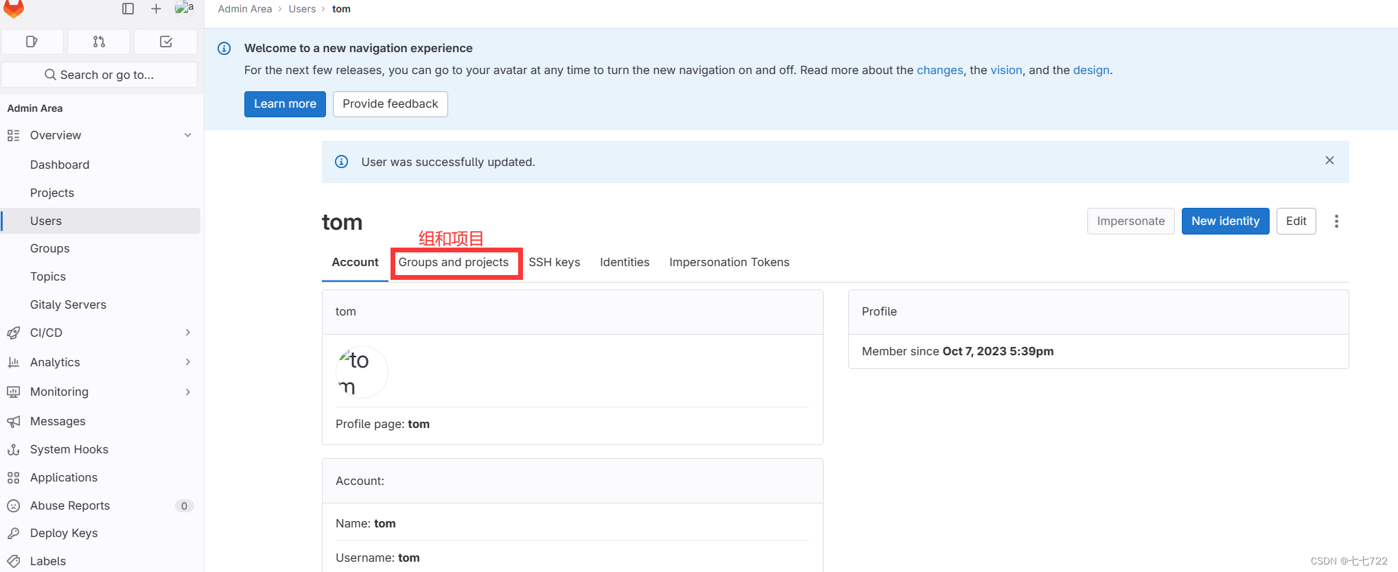Click the Applications grid icon
Screen dimensions: 1398x572
[x=13, y=477]
